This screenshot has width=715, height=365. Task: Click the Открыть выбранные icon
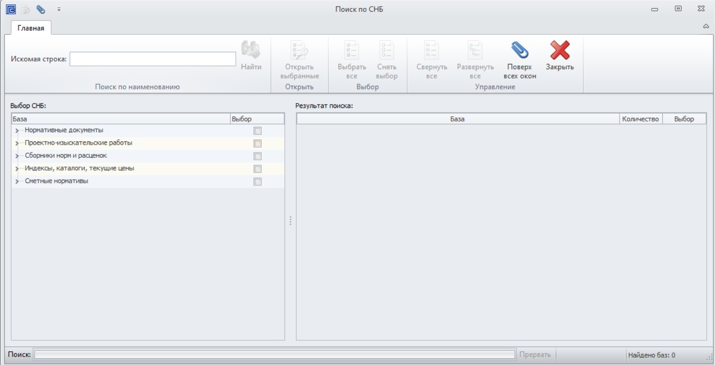pyautogui.click(x=299, y=50)
